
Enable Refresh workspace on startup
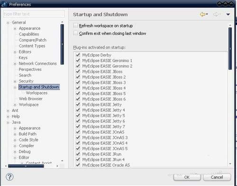pyautogui.click(x=76, y=25)
